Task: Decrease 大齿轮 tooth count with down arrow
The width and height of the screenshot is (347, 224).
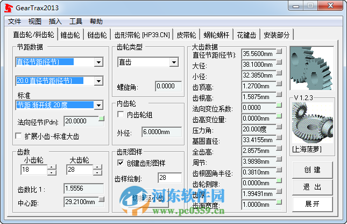Action: click(97, 172)
